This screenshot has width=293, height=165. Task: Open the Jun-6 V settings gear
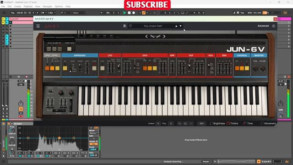point(274,26)
